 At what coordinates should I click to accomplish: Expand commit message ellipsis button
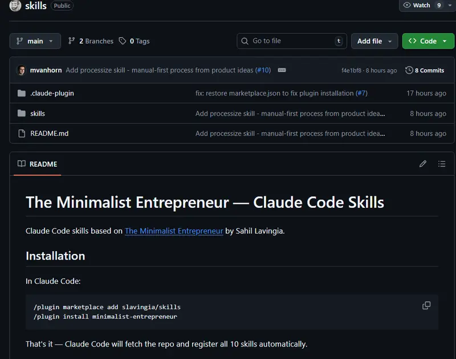pos(282,70)
